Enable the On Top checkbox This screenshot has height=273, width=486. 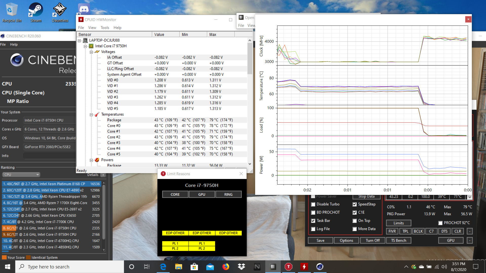click(x=355, y=221)
